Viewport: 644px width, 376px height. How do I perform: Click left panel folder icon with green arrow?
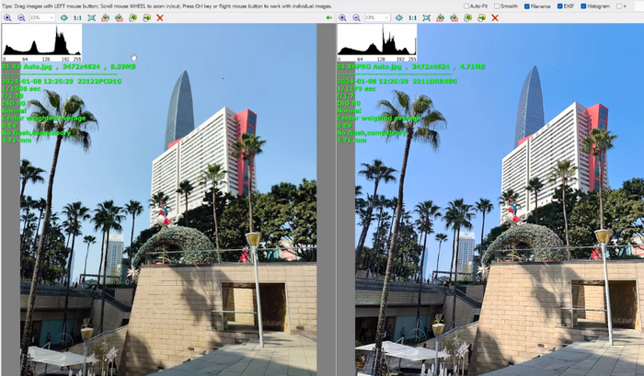click(146, 17)
